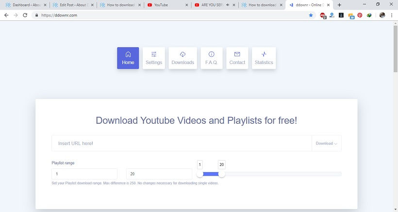Close the YouTube tab
398x212 pixels.
pyautogui.click(x=186, y=5)
